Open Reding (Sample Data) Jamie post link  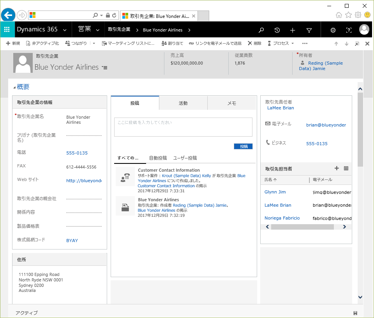[x=200, y=205]
